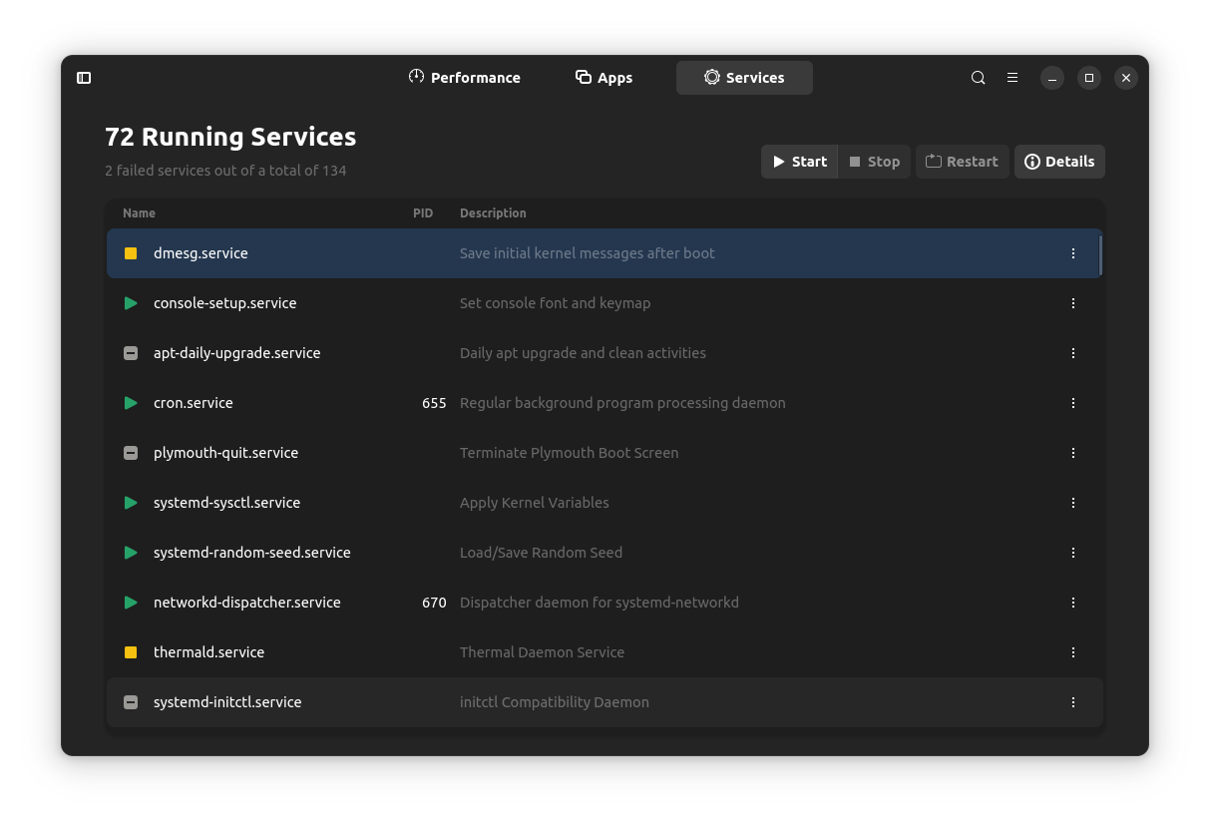This screenshot has height=823, width=1210.
Task: Click the green icon beside networkd-dispatcher.service
Action: pyautogui.click(x=130, y=603)
